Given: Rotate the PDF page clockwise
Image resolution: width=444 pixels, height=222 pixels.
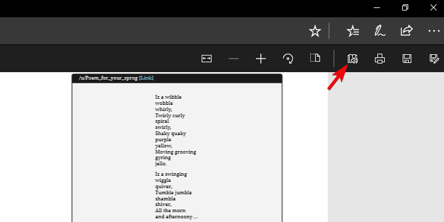Looking at the screenshot, I should point(288,59).
